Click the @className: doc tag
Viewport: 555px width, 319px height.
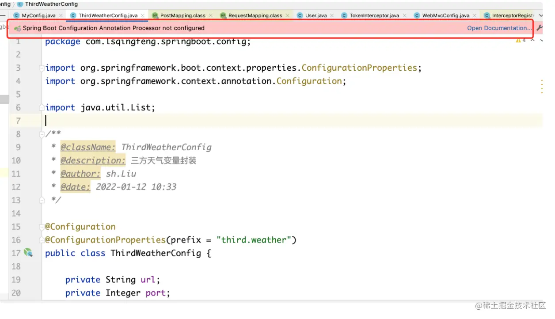tap(88, 147)
